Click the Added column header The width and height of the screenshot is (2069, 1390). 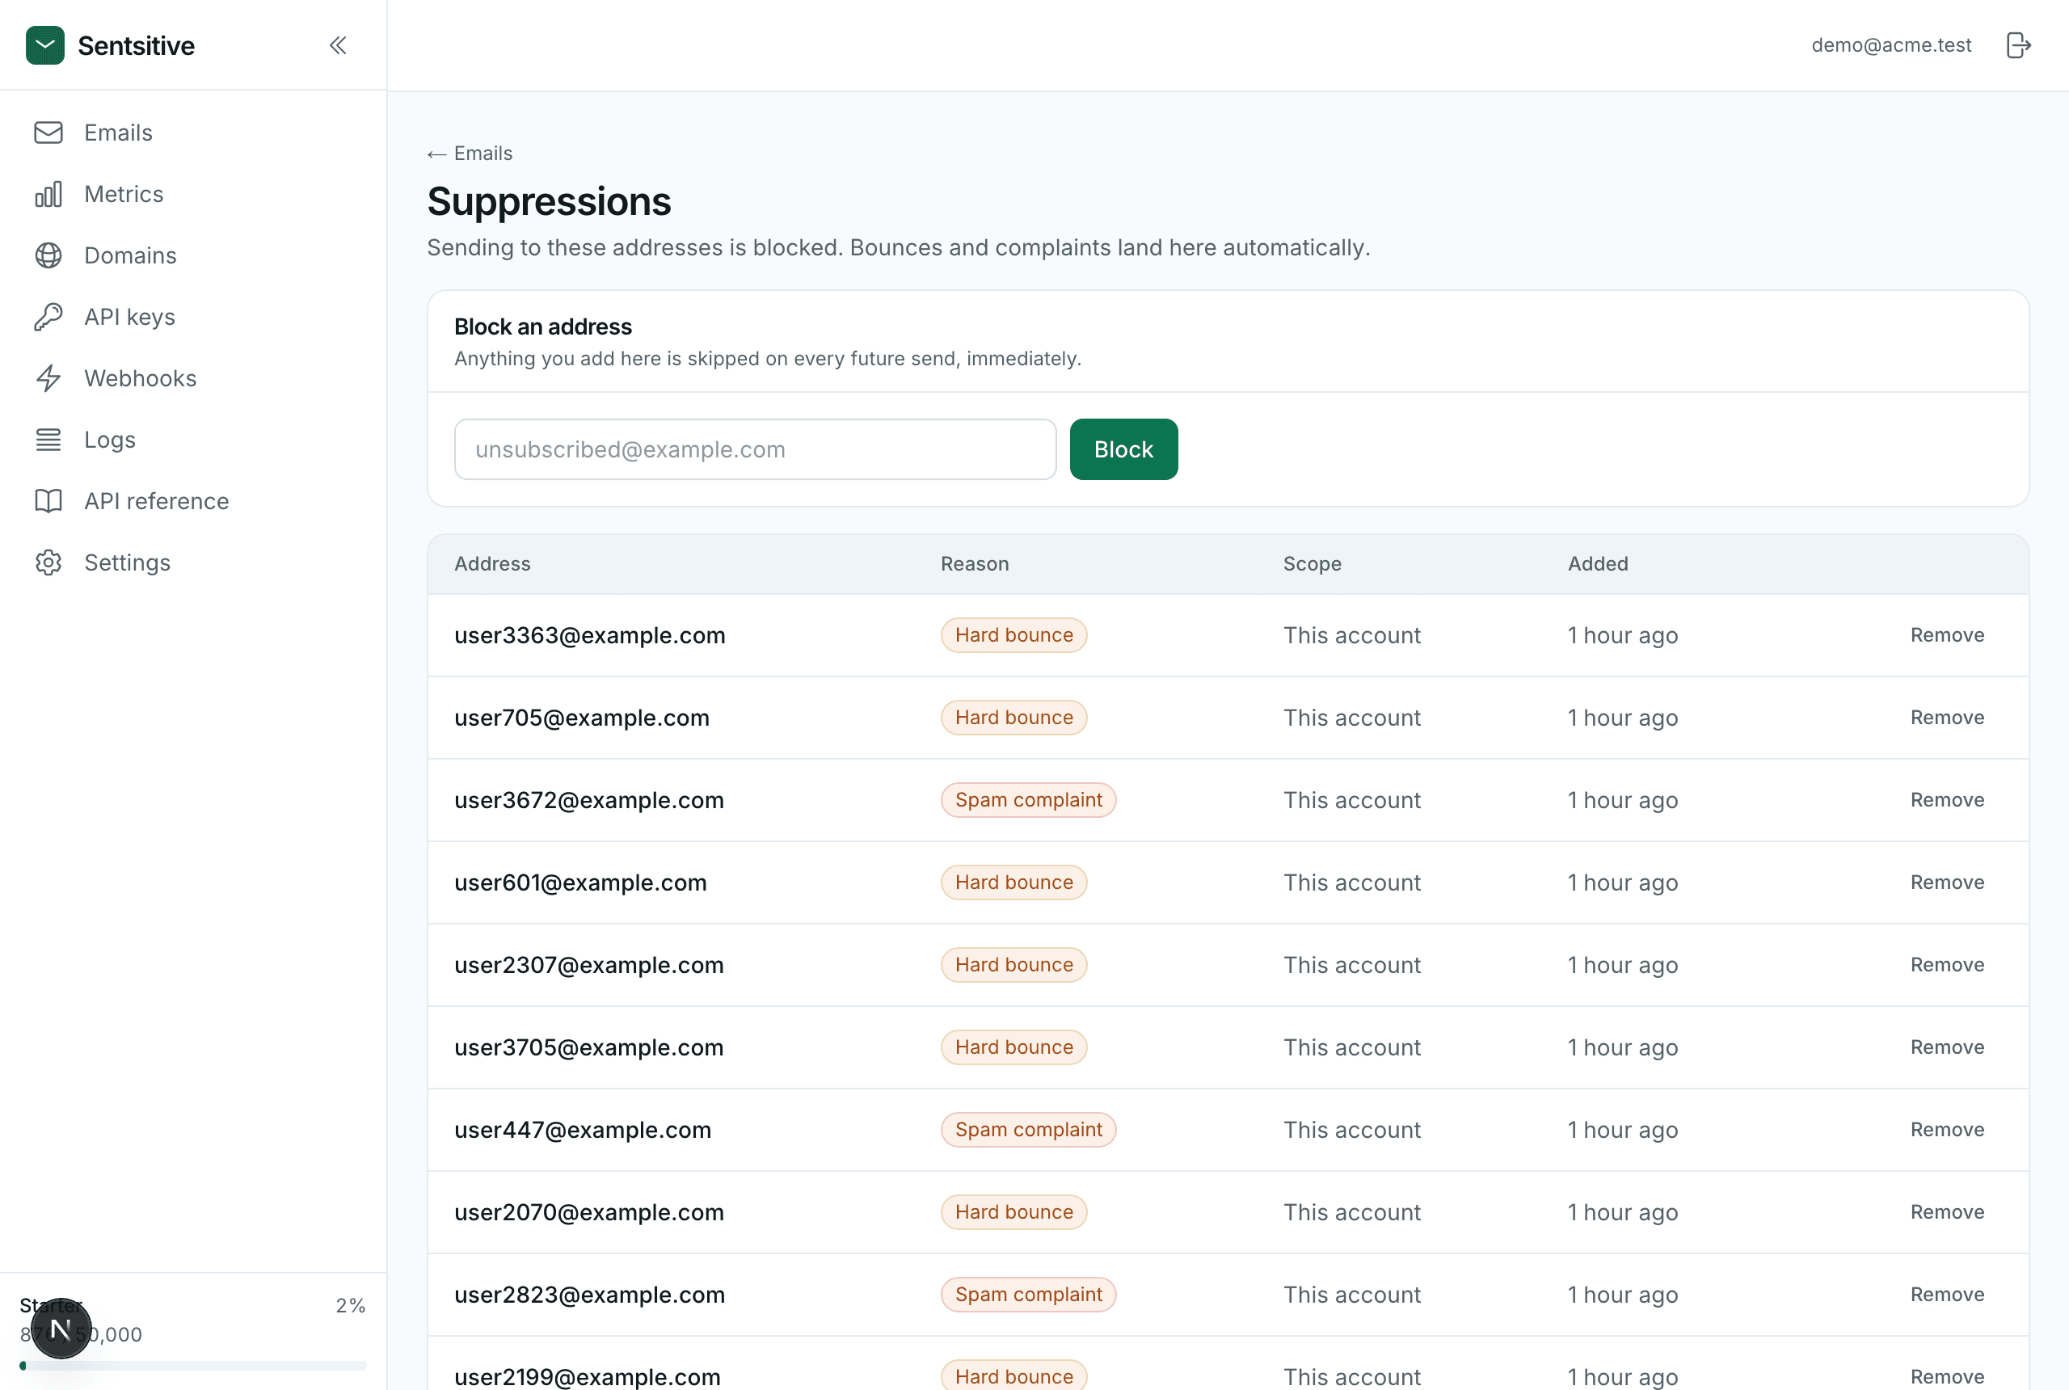point(1597,564)
